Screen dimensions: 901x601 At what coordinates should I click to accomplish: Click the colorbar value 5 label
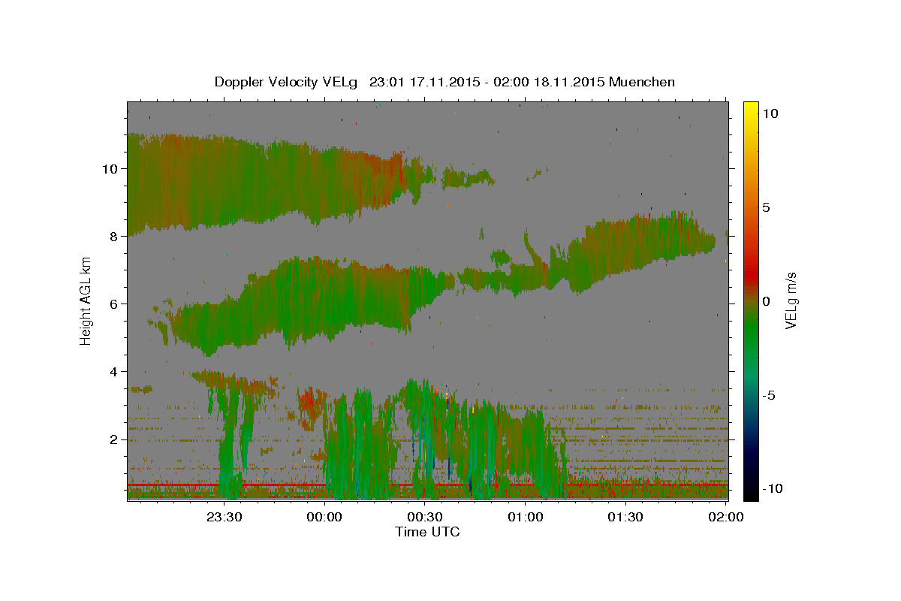(x=766, y=207)
